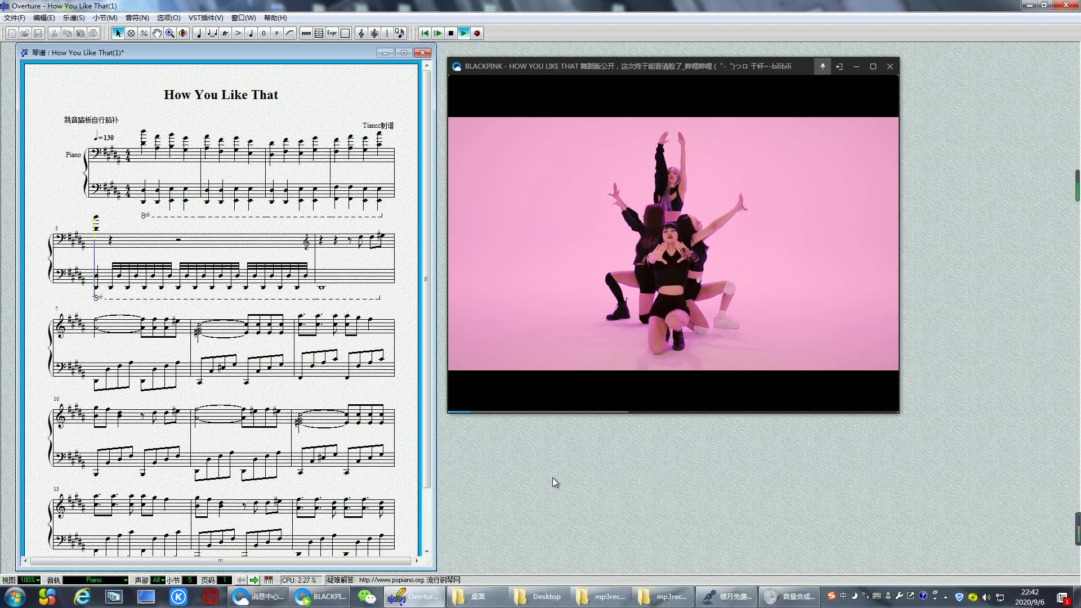Open the 小节(M) menu
1081x608 pixels.
pos(105,18)
